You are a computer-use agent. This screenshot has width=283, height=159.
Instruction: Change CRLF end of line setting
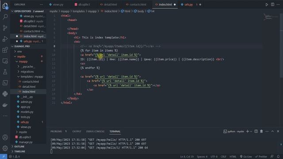tap(223, 156)
